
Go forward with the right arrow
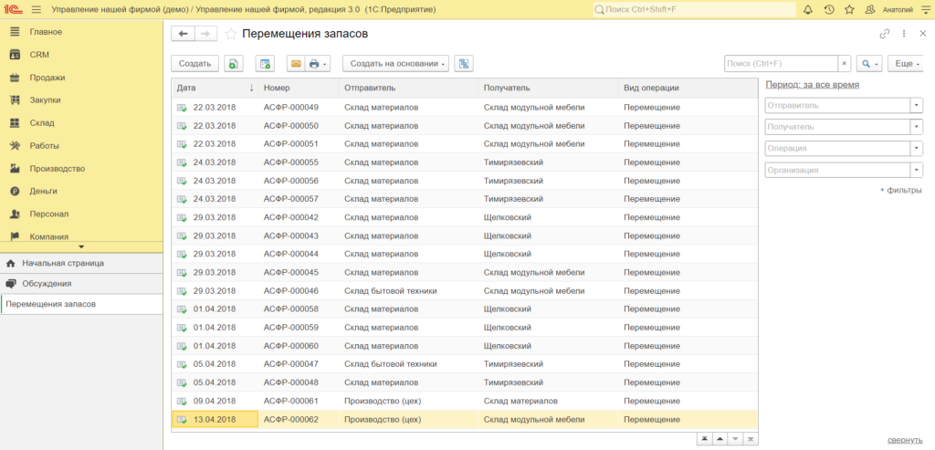tap(205, 34)
